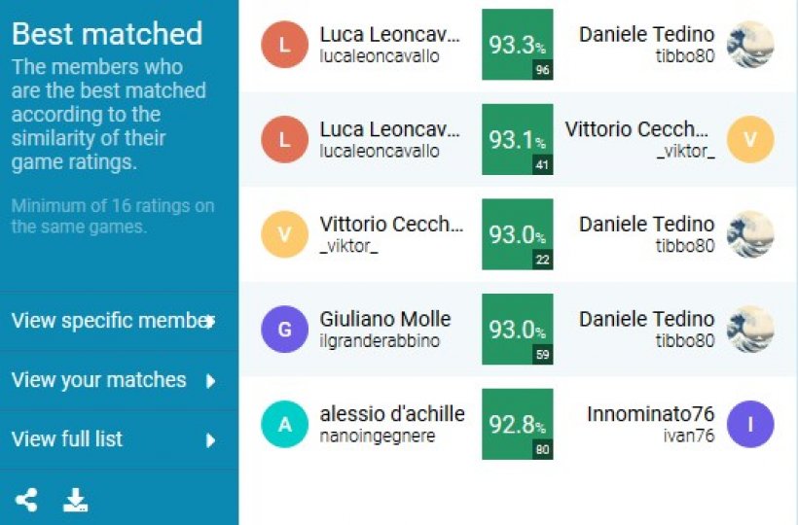Click alessio d'achille's teal A avatar
This screenshot has height=525, width=798.
(284, 424)
